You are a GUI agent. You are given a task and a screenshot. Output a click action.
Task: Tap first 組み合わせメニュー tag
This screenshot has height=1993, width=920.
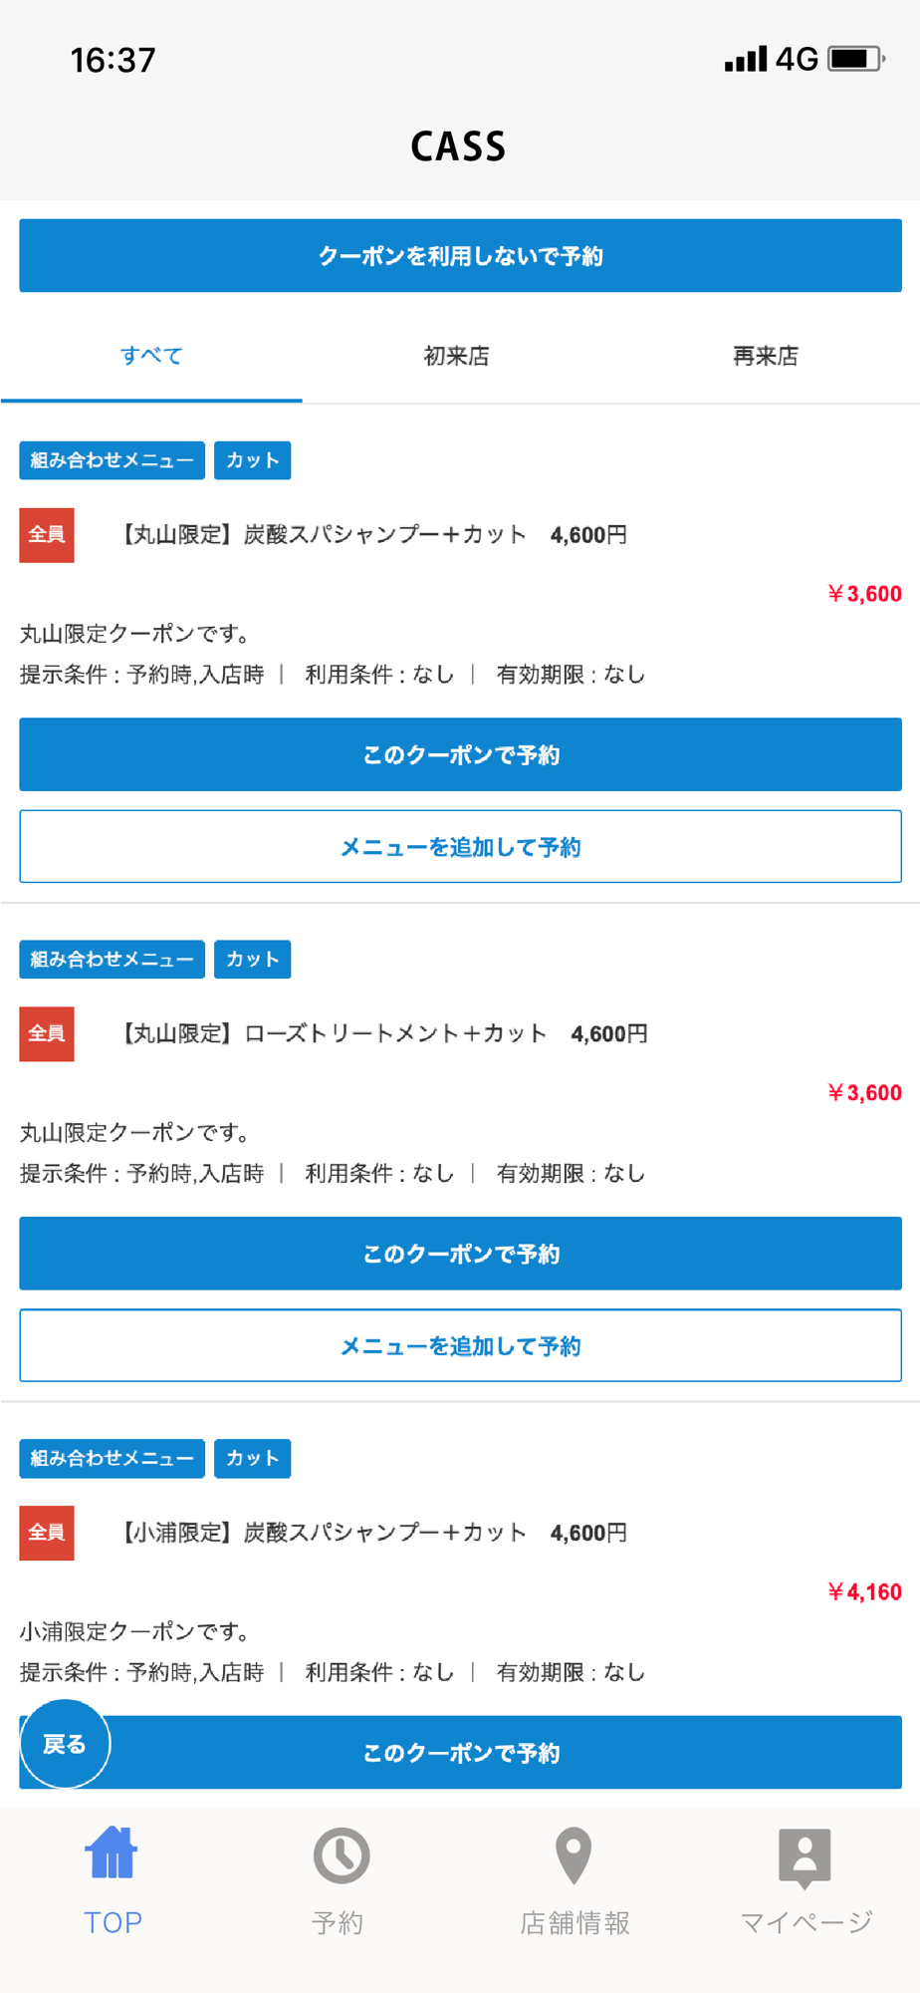click(112, 460)
